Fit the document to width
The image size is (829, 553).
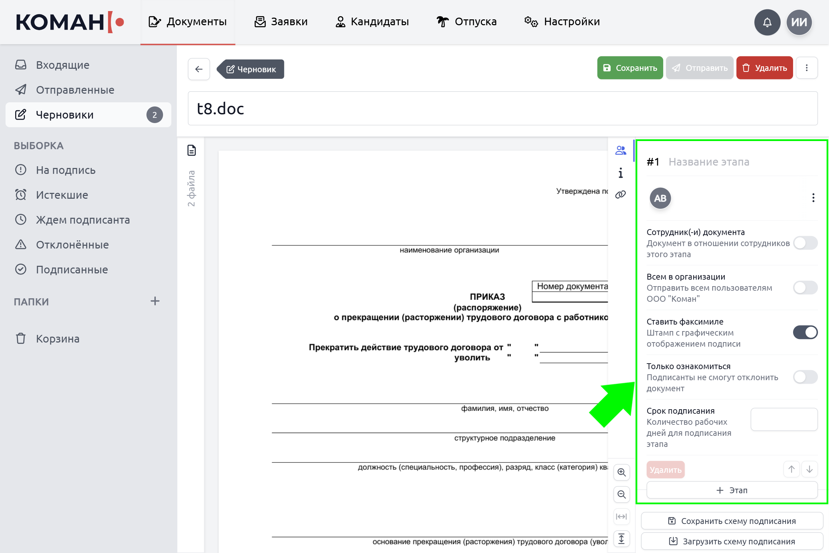[x=621, y=517]
